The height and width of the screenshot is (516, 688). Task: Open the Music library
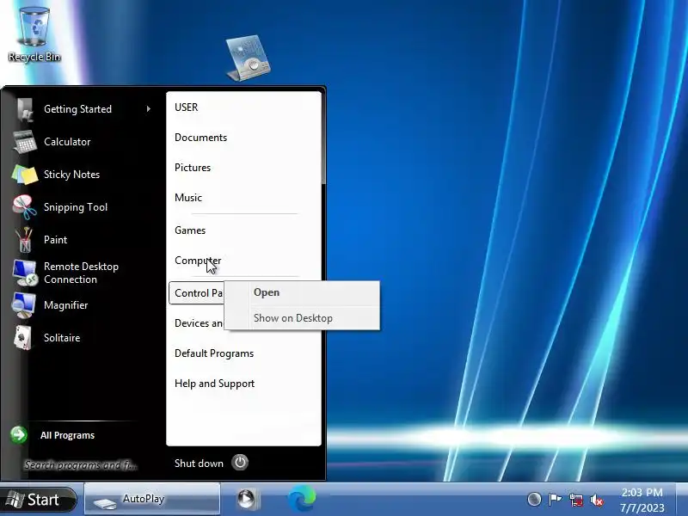(x=187, y=198)
